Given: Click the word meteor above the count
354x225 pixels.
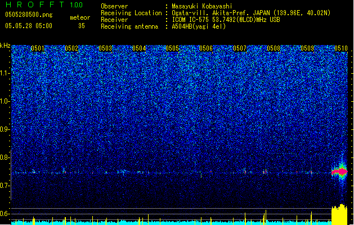Looking at the screenshot, I should [x=80, y=17].
